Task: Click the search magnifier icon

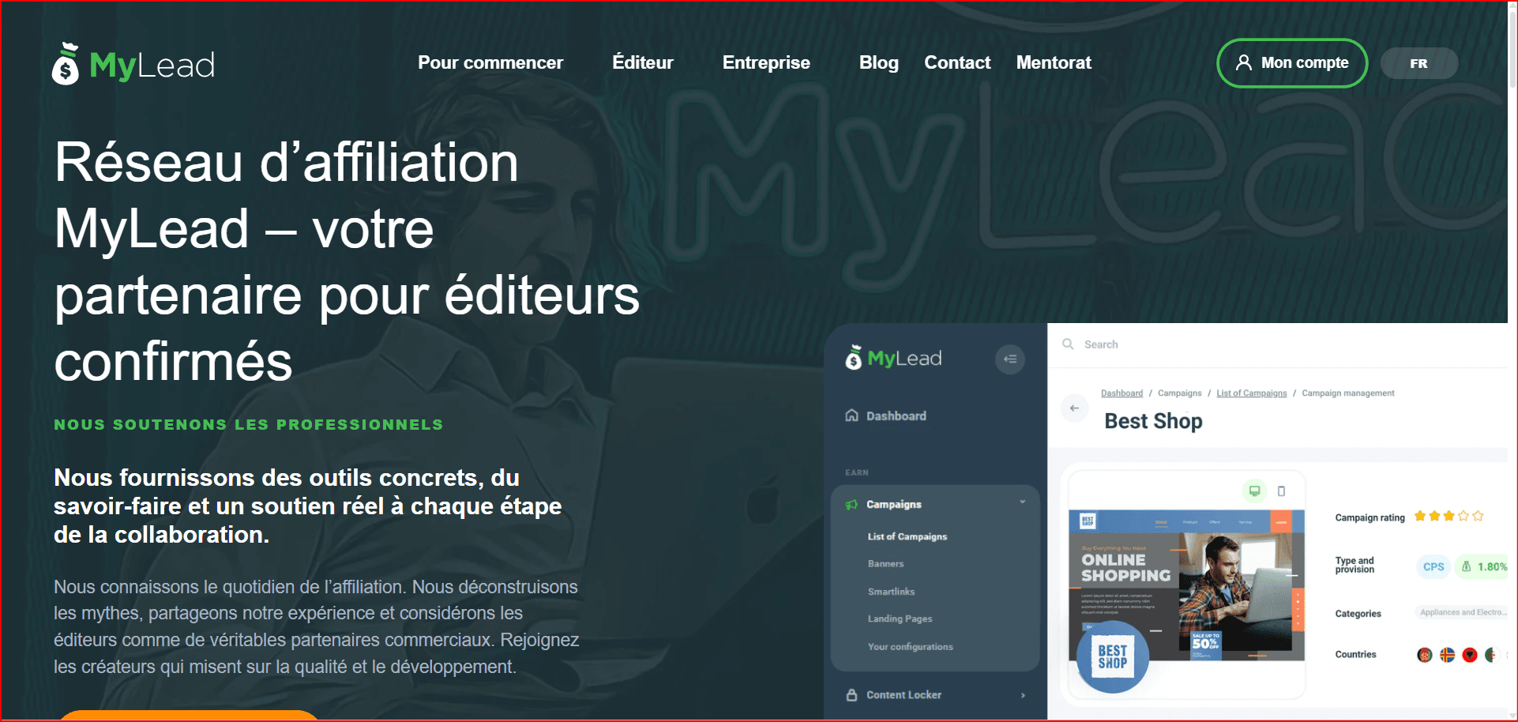Action: [x=1068, y=344]
